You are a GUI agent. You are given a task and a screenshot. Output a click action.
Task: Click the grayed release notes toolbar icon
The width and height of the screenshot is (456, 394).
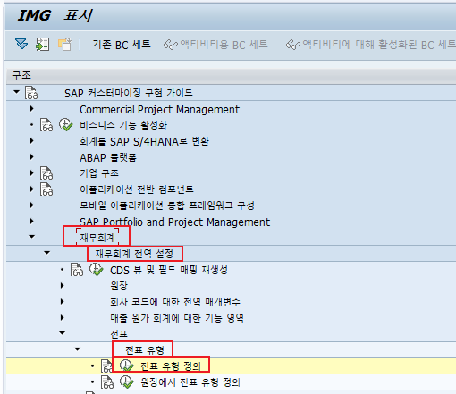point(65,44)
